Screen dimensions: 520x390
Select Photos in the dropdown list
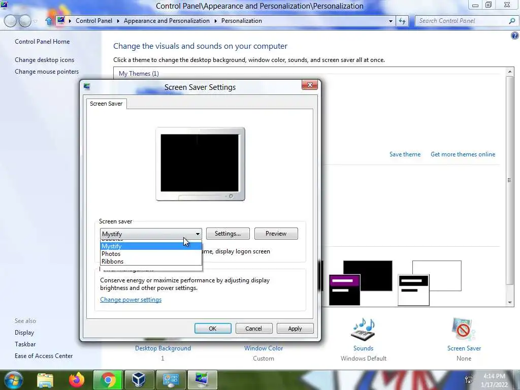click(151, 254)
